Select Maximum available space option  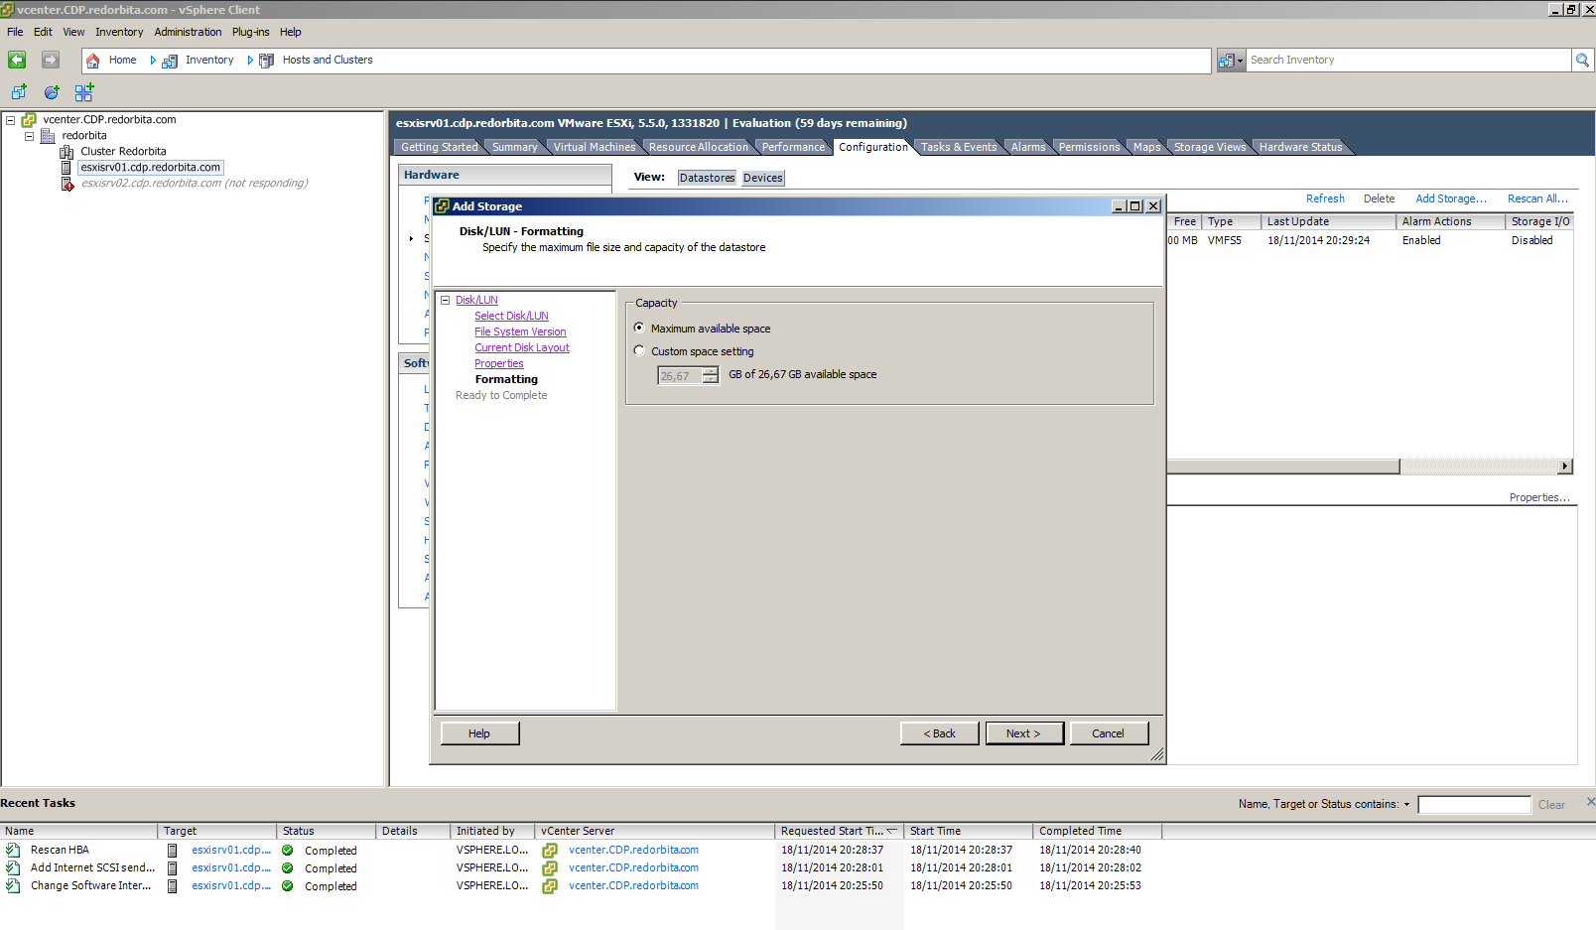pos(639,328)
